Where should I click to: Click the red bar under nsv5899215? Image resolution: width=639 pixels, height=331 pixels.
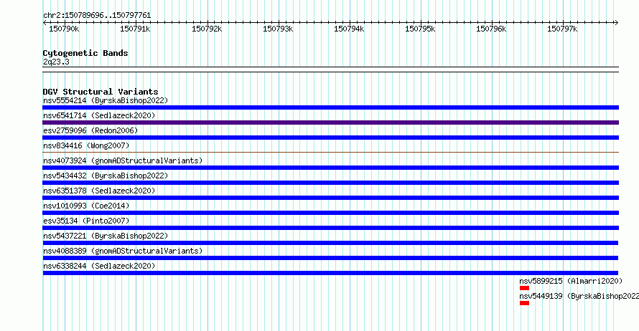[525, 288]
